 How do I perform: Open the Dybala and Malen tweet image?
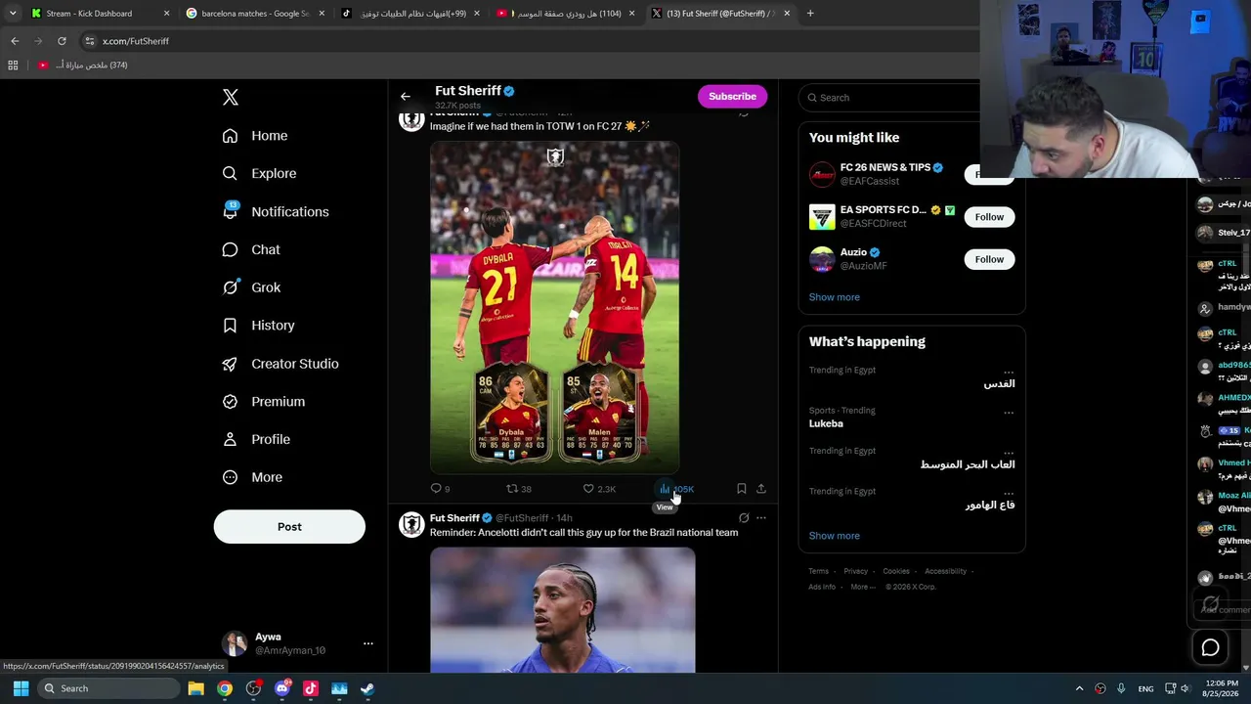tap(555, 308)
